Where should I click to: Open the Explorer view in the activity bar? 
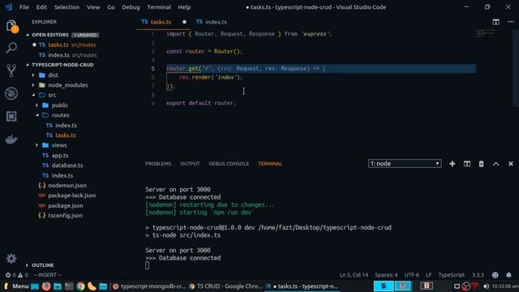pyautogui.click(x=11, y=26)
